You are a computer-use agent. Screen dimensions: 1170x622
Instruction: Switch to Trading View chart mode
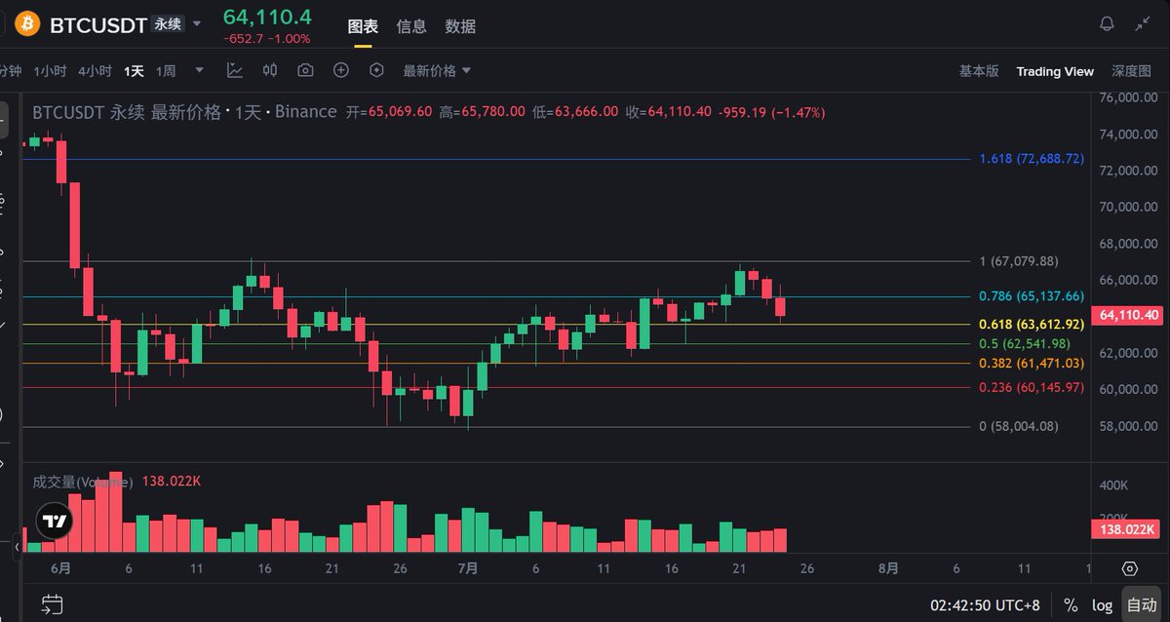click(1055, 71)
